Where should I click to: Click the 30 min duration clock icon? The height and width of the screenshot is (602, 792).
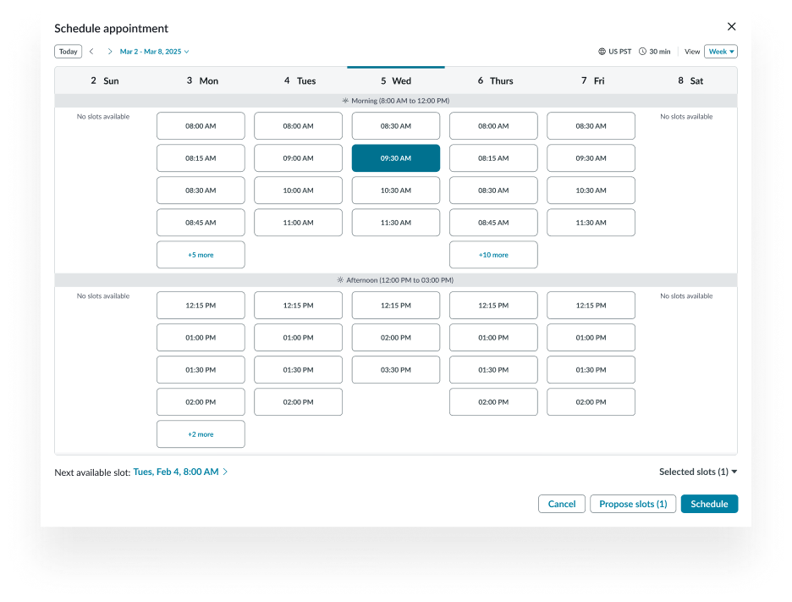tap(642, 52)
